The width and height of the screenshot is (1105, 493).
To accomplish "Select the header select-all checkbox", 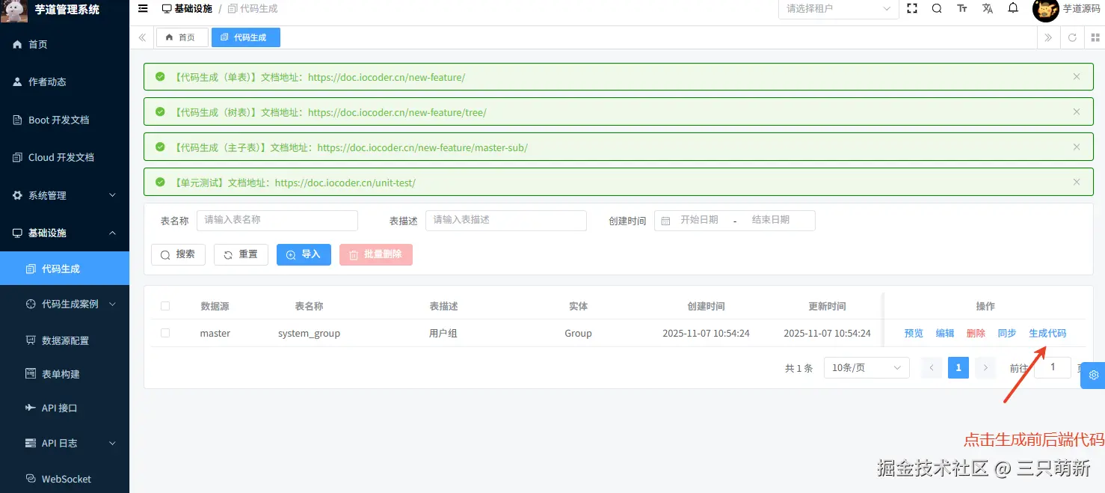I will tap(165, 306).
